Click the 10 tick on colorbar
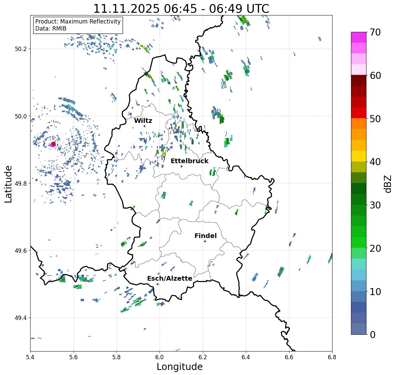The image size is (396, 375). pyautogui.click(x=375, y=291)
